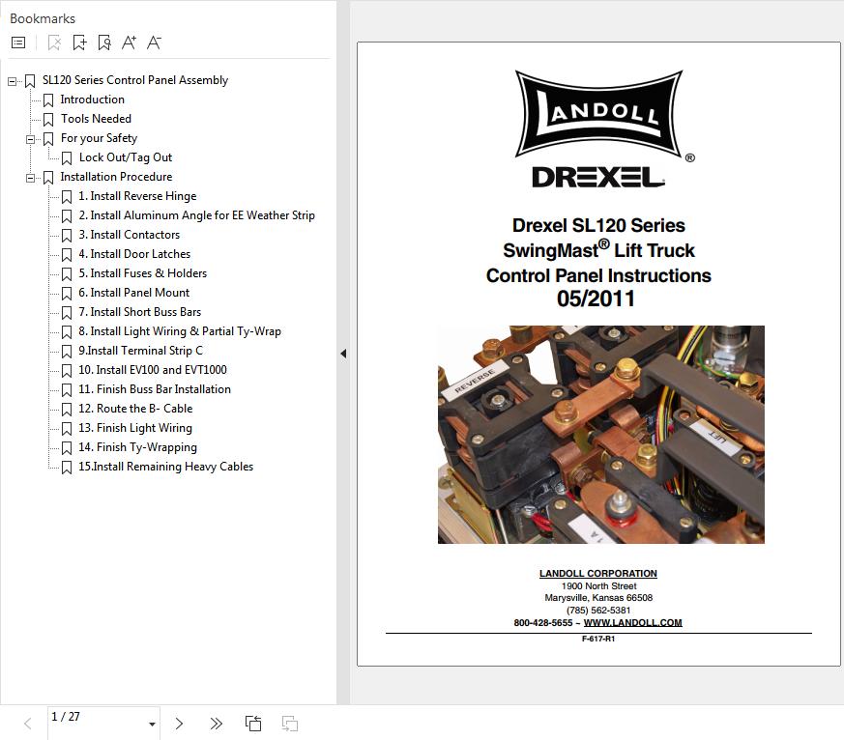Open 9.Install Terminal Strip C bookmark
Viewport: 844px width, 740px height.
click(140, 352)
